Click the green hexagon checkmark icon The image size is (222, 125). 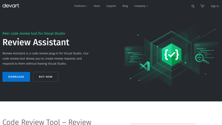click(172, 55)
